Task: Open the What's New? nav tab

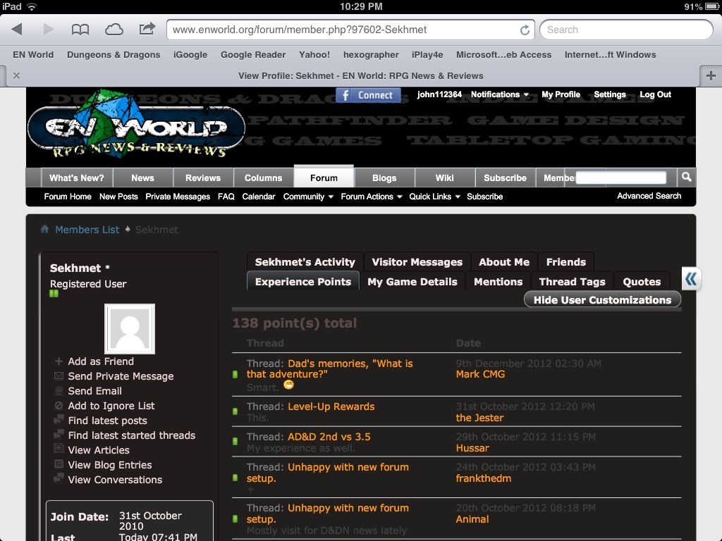Action: 76,178
